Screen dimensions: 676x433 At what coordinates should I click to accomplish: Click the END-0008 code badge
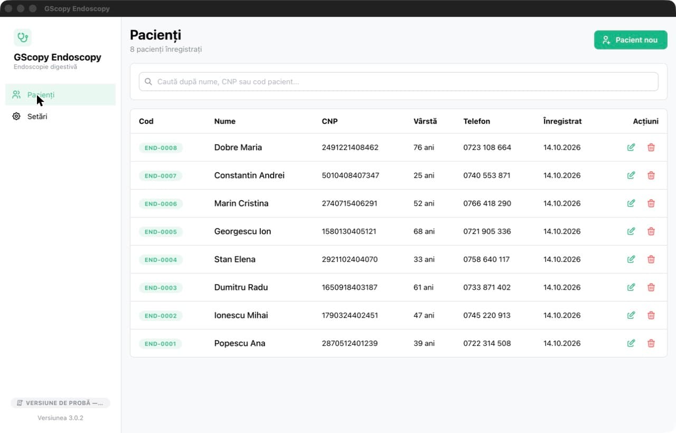[161, 148]
